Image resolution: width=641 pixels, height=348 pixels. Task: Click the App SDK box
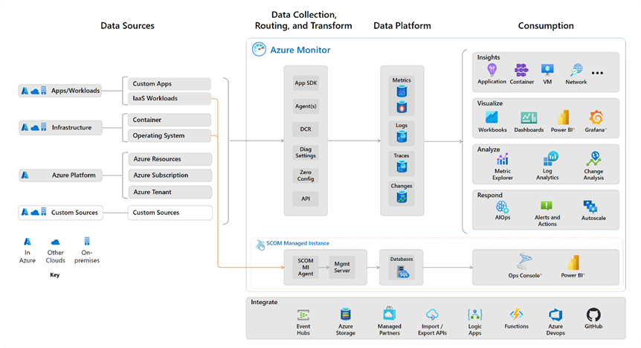pyautogui.click(x=306, y=83)
